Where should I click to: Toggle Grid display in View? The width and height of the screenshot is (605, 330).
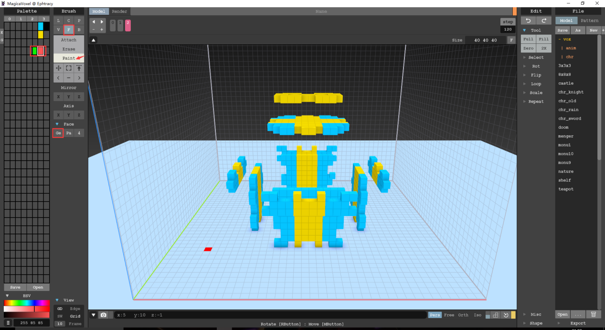75,316
